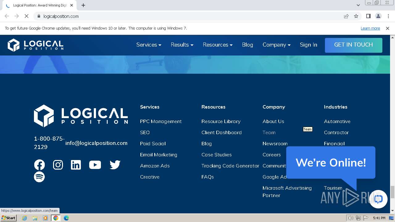
Task: Open Internet Explorer from taskbar
Action: (24, 218)
